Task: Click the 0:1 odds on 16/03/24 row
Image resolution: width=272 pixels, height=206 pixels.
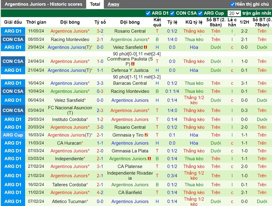Action: point(172,135)
